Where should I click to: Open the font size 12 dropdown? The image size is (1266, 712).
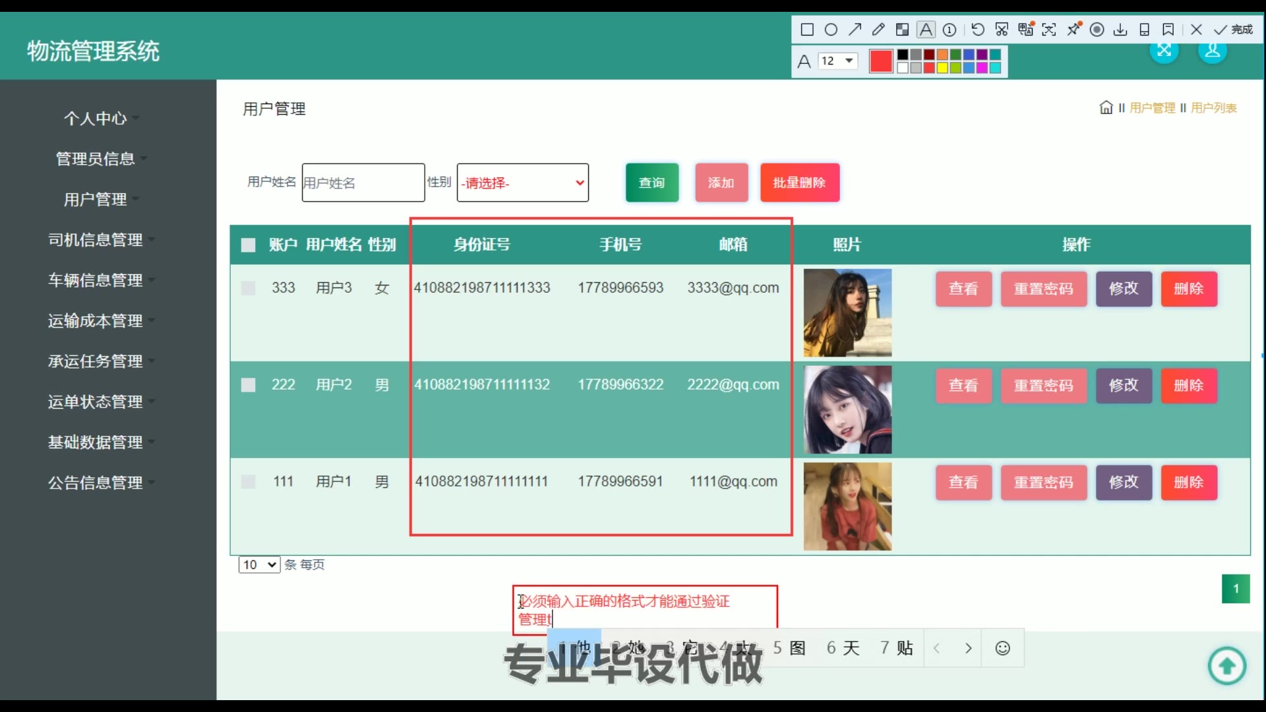coord(837,61)
